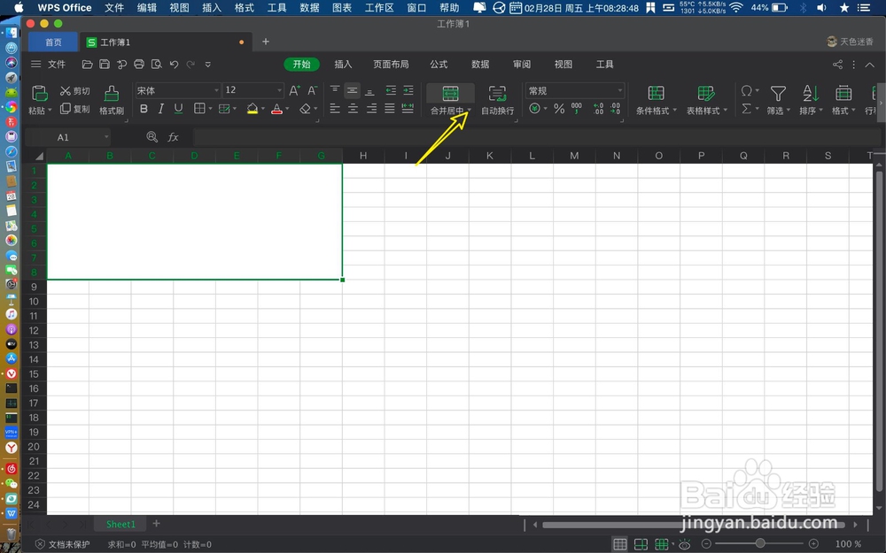886x553 pixels.
Task: Toggle center text alignment
Action: pyautogui.click(x=354, y=108)
